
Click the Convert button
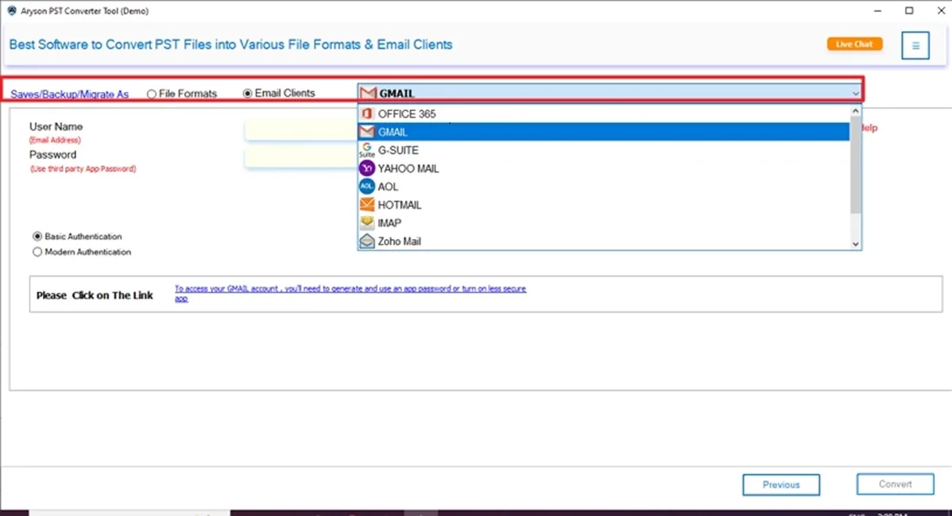[895, 484]
